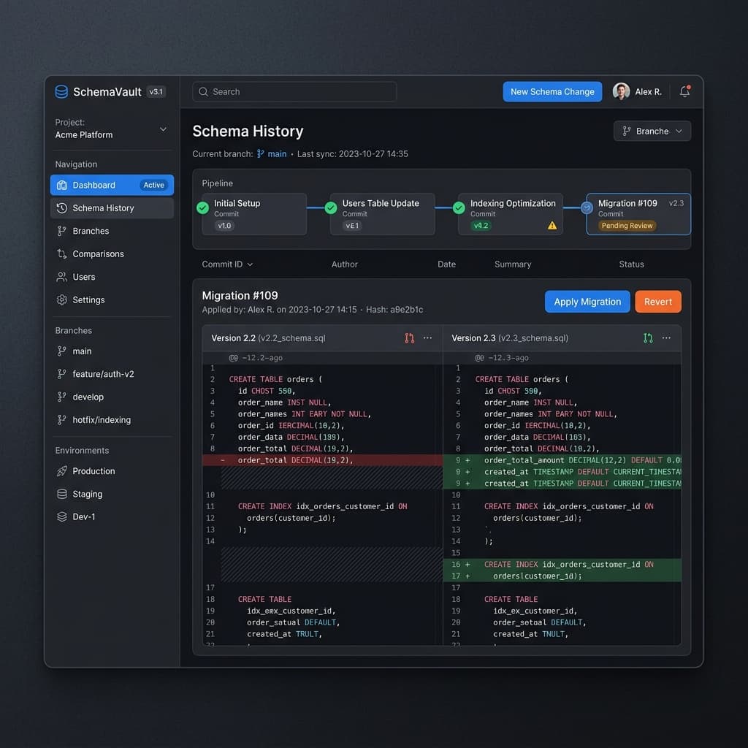Click the Dashboard nav icon
This screenshot has height=748, width=748.
tap(62, 185)
